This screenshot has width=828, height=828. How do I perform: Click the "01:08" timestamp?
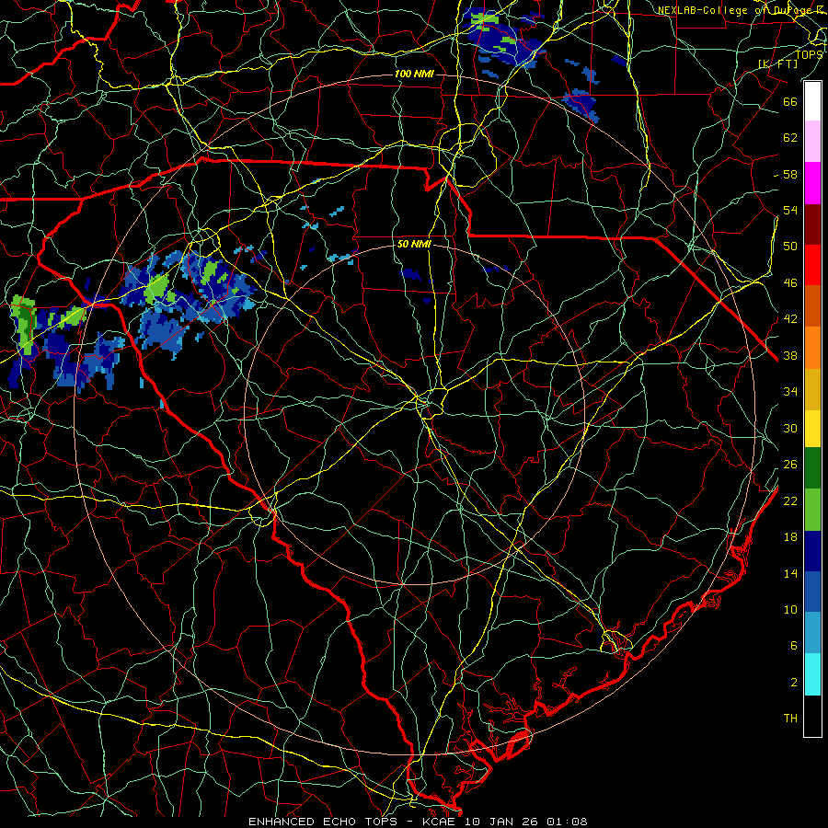tap(567, 822)
